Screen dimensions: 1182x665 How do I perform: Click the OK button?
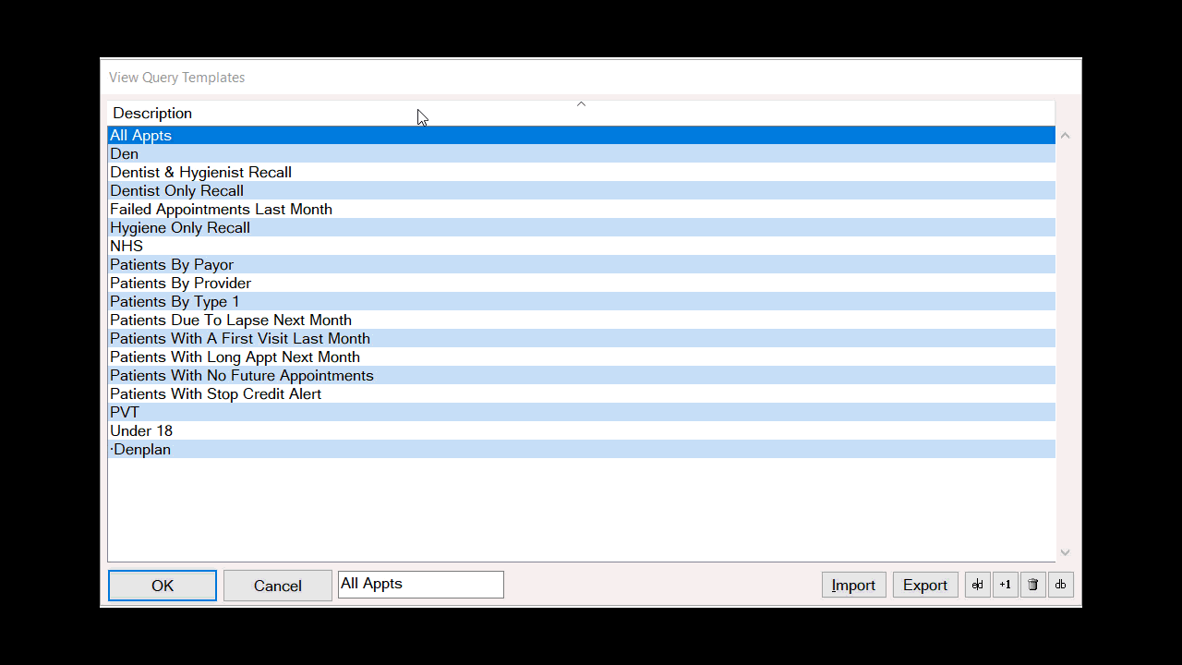click(x=163, y=586)
